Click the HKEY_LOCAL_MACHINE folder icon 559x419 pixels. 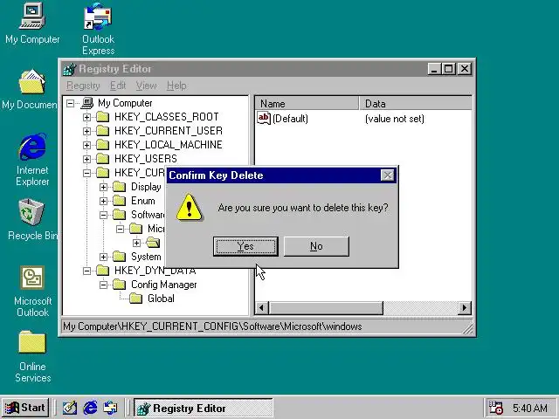pyautogui.click(x=103, y=145)
